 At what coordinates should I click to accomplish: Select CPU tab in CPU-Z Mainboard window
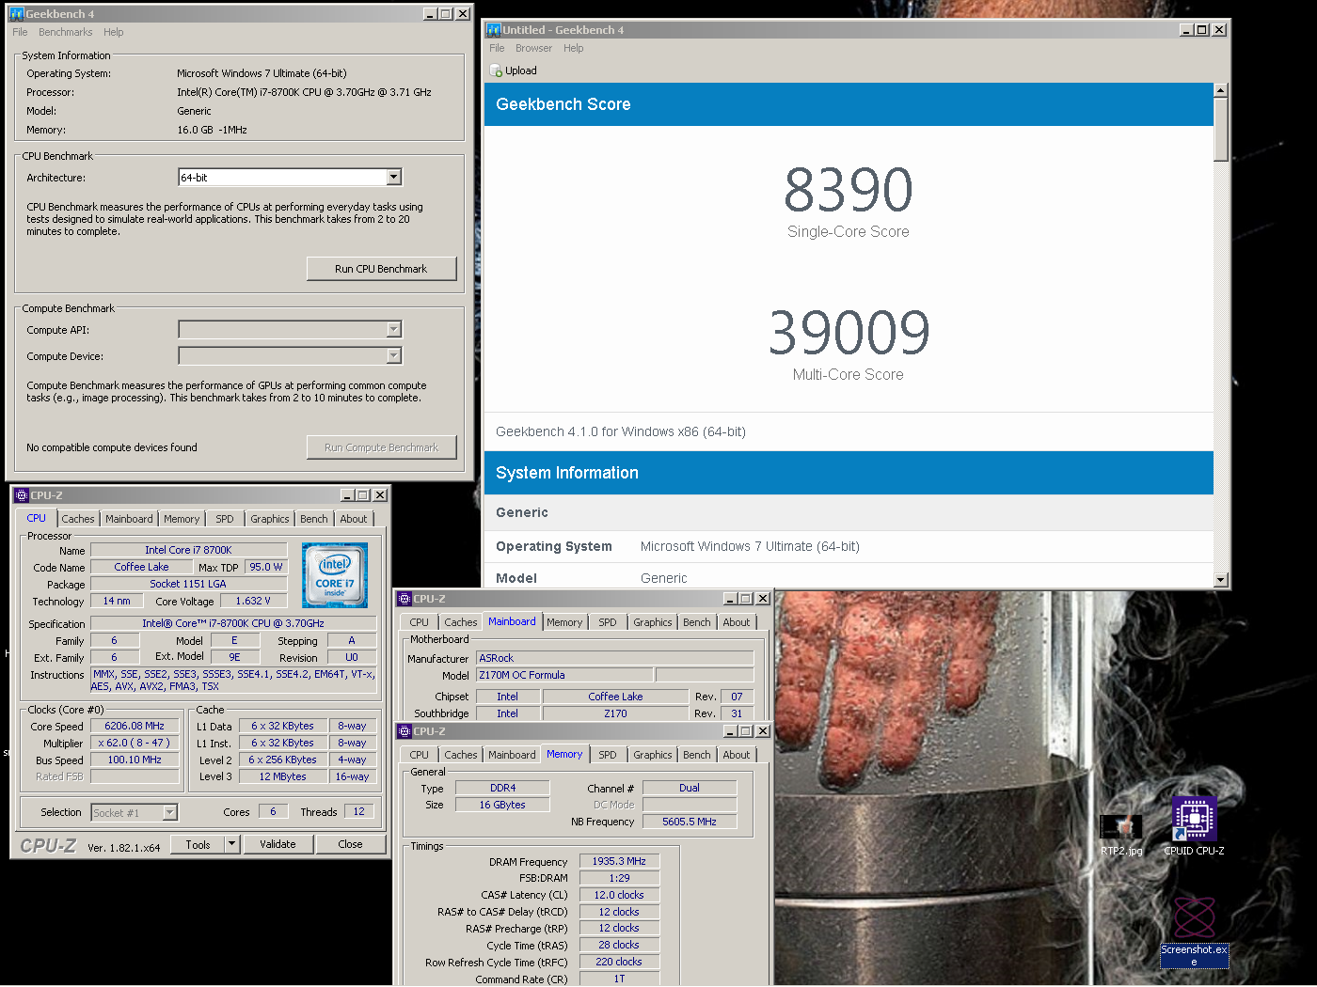tap(420, 622)
